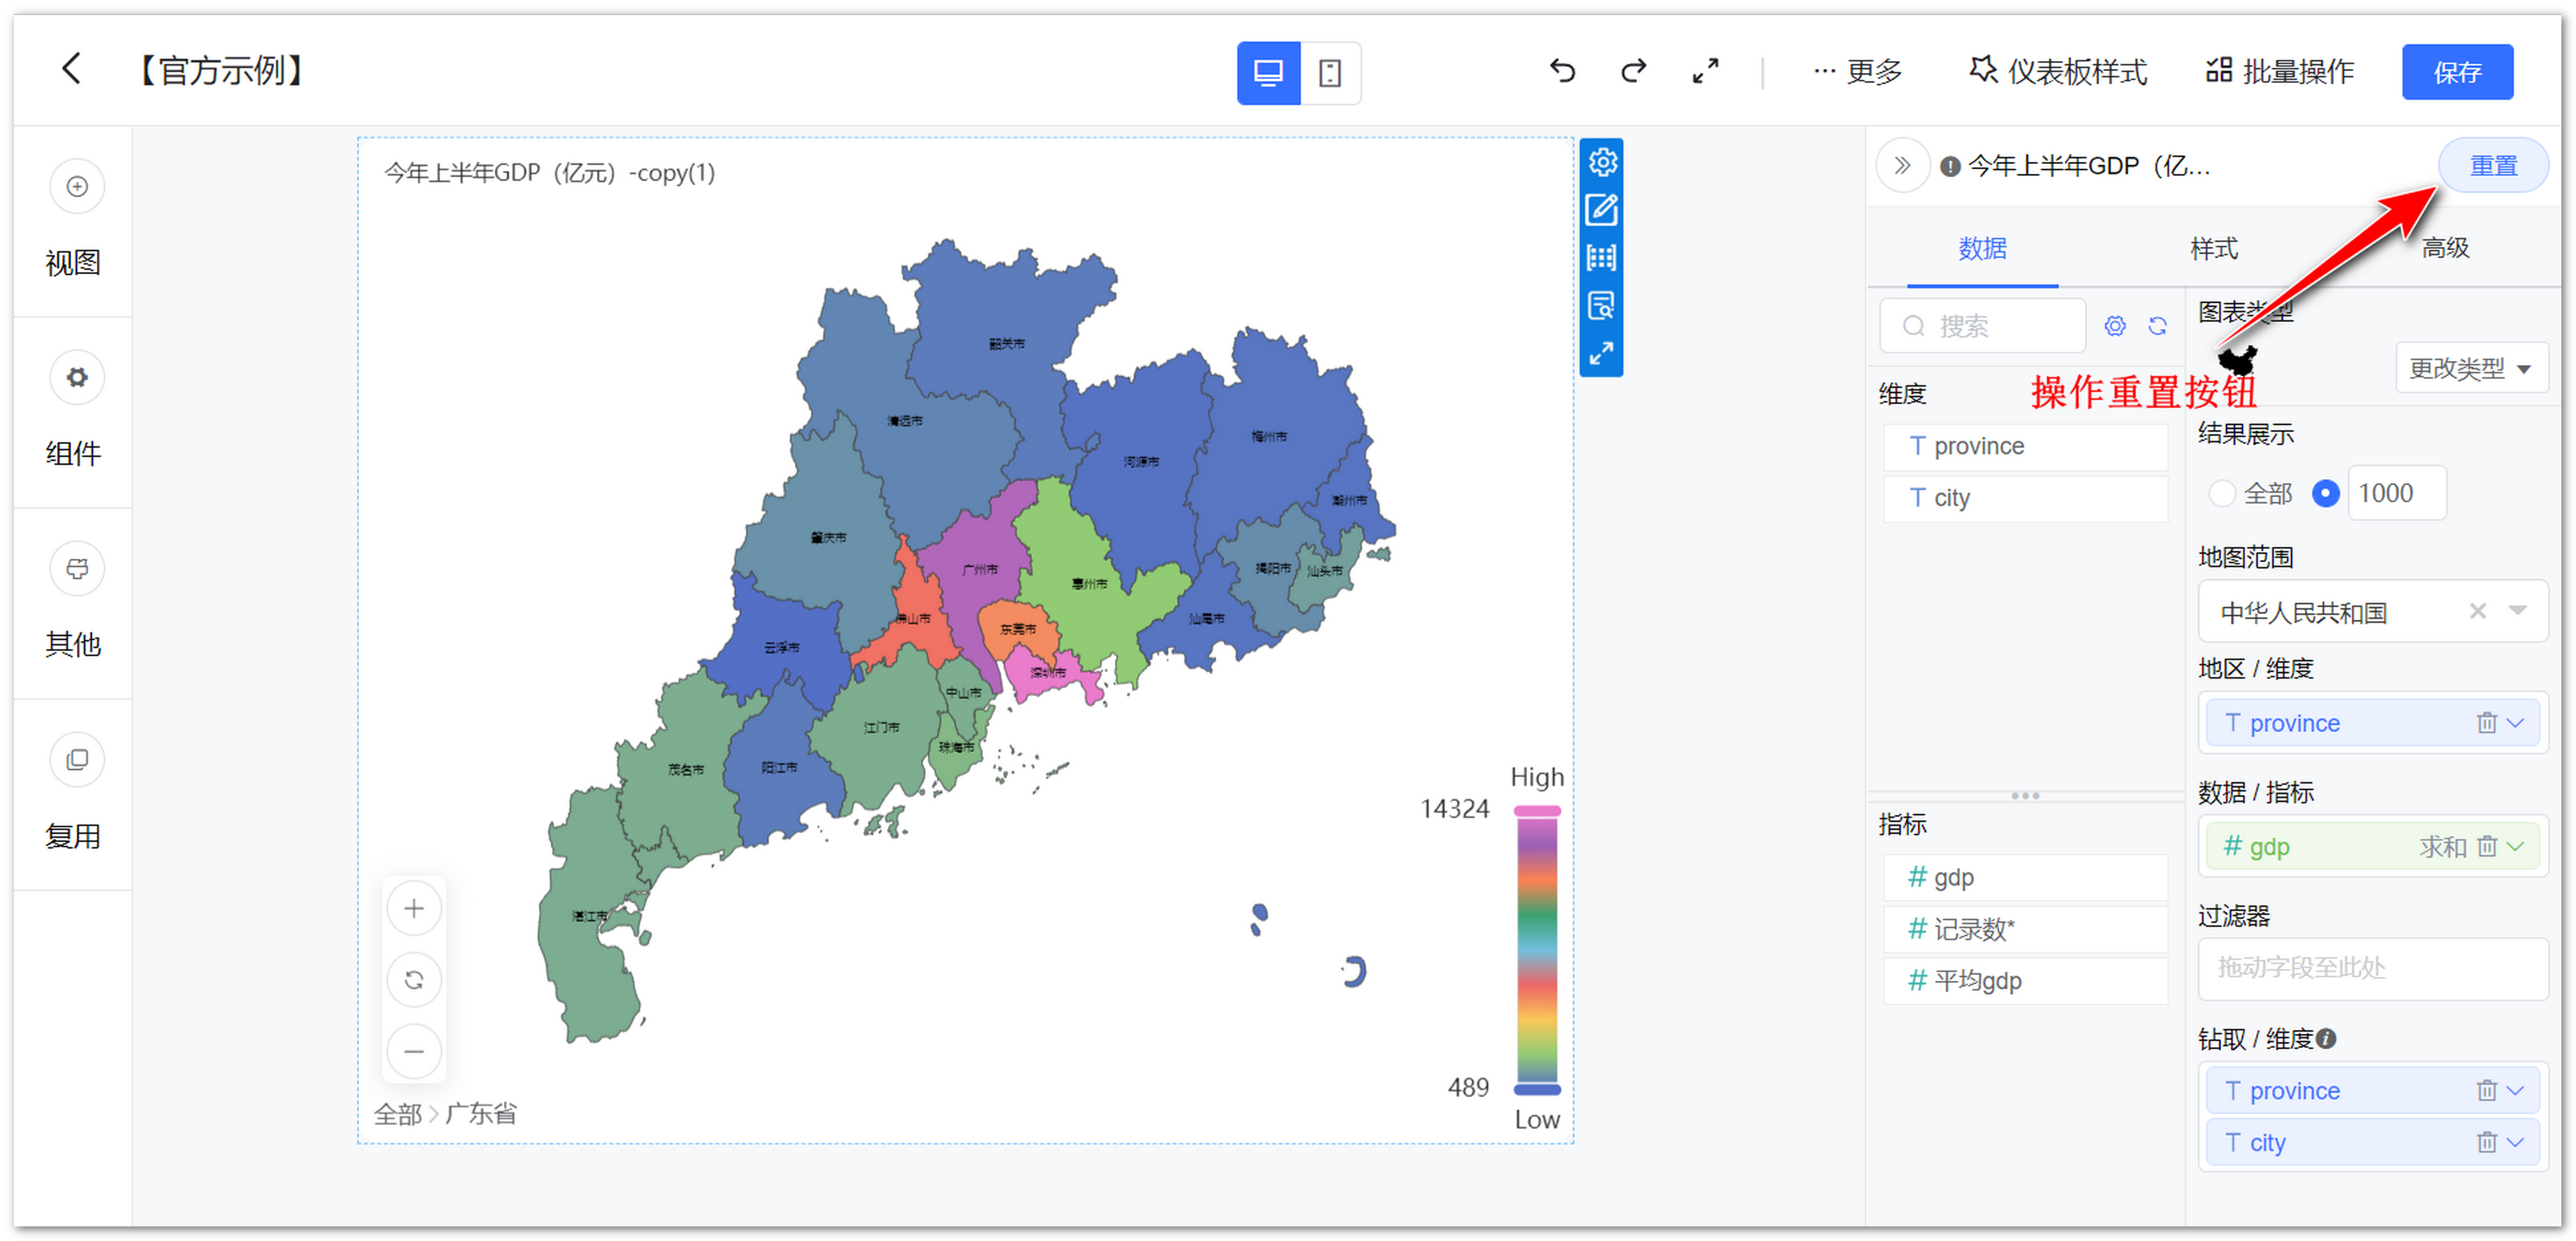The image size is (2576, 1241).
Task: Select 平均gdp field in 指标 list
Action: [x=2025, y=981]
